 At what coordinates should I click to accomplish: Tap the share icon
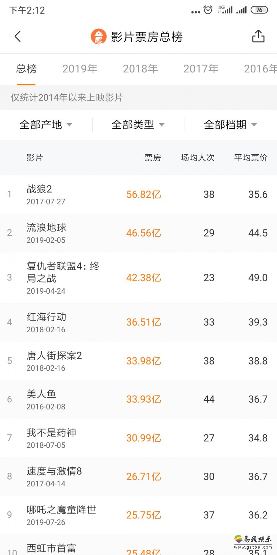[258, 36]
